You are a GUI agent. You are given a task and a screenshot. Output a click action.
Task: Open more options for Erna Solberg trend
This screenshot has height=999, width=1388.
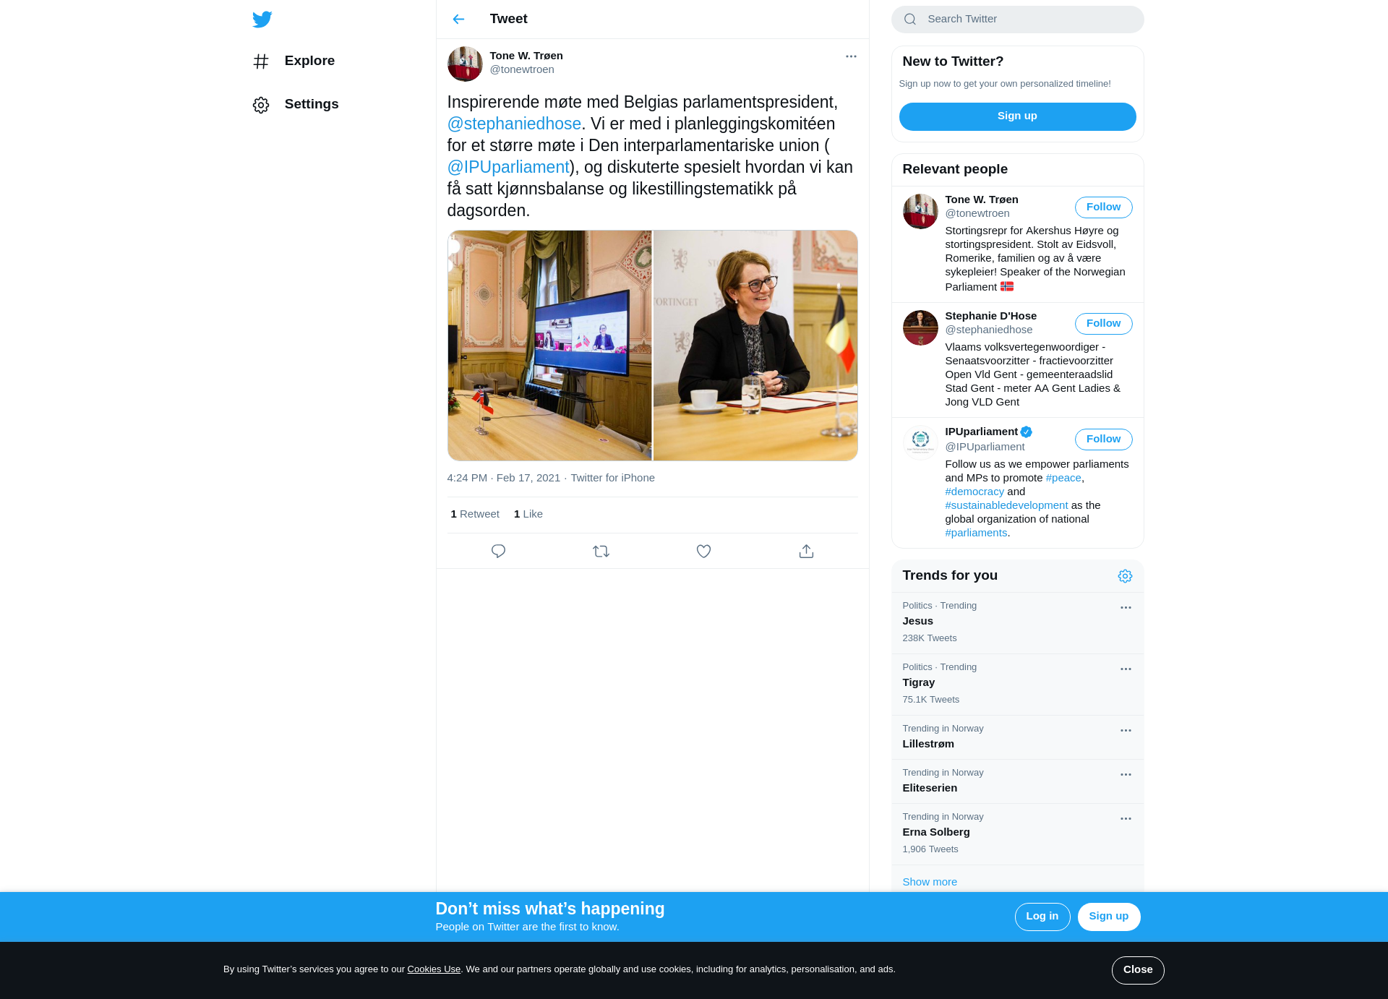click(x=1126, y=819)
